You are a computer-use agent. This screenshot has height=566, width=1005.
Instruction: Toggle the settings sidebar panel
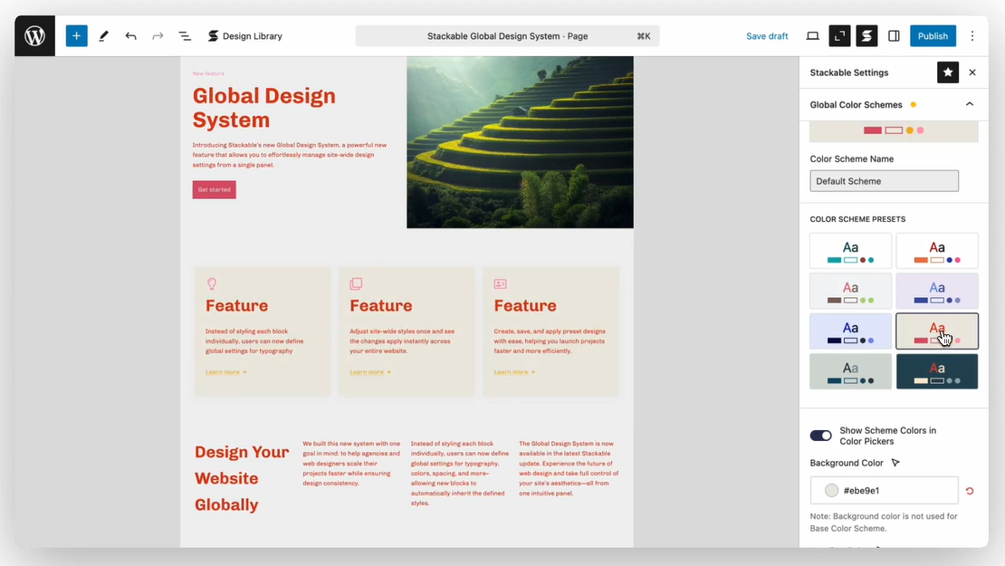point(894,35)
